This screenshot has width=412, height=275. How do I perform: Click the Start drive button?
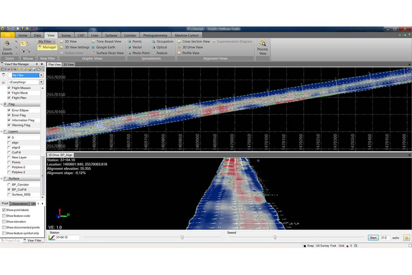[373, 238]
